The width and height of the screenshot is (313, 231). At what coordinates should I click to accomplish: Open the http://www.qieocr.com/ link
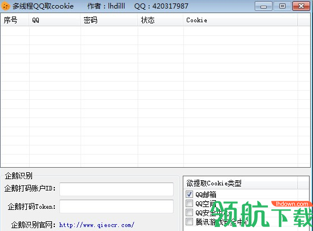(x=97, y=225)
